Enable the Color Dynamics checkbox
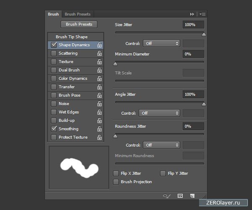This screenshot has width=252, height=210. (x=54, y=79)
